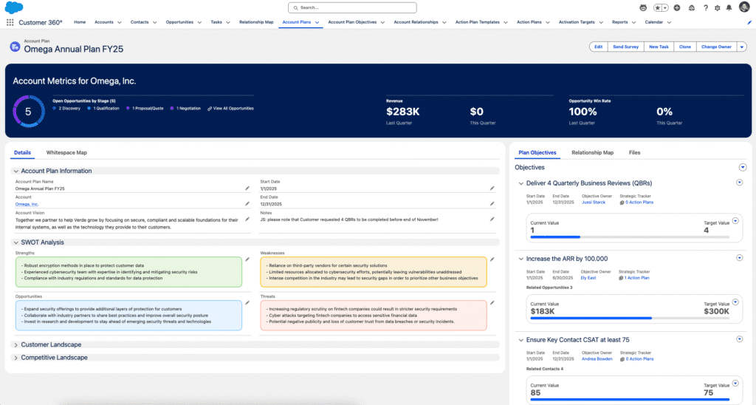Collapse the SWOT Analysis section

(16, 242)
